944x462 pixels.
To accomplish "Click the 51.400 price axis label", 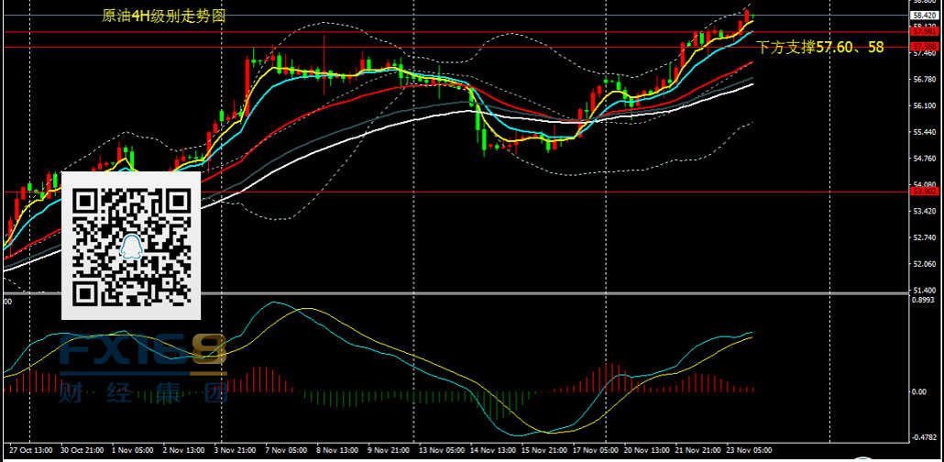I will click(x=924, y=290).
